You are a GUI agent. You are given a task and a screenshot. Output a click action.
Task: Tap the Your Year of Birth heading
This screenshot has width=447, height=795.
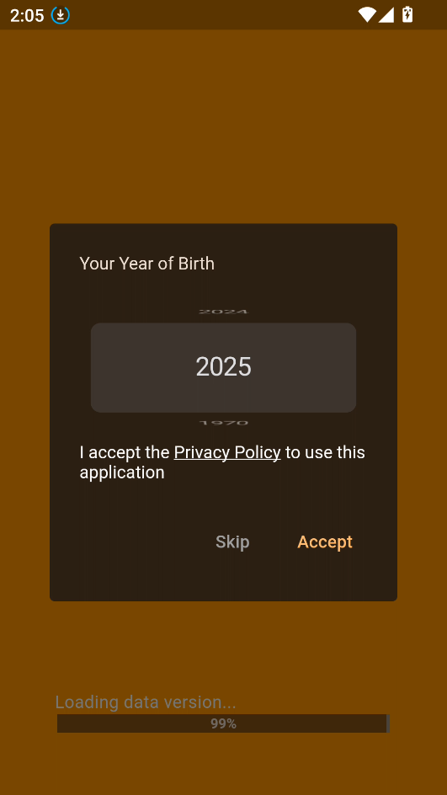point(147,264)
